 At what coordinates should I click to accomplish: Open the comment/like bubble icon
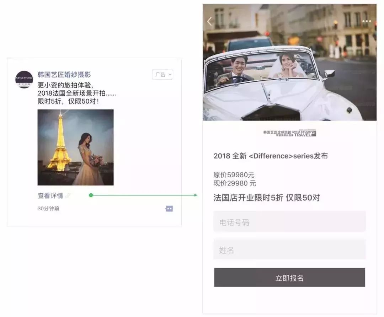click(169, 209)
